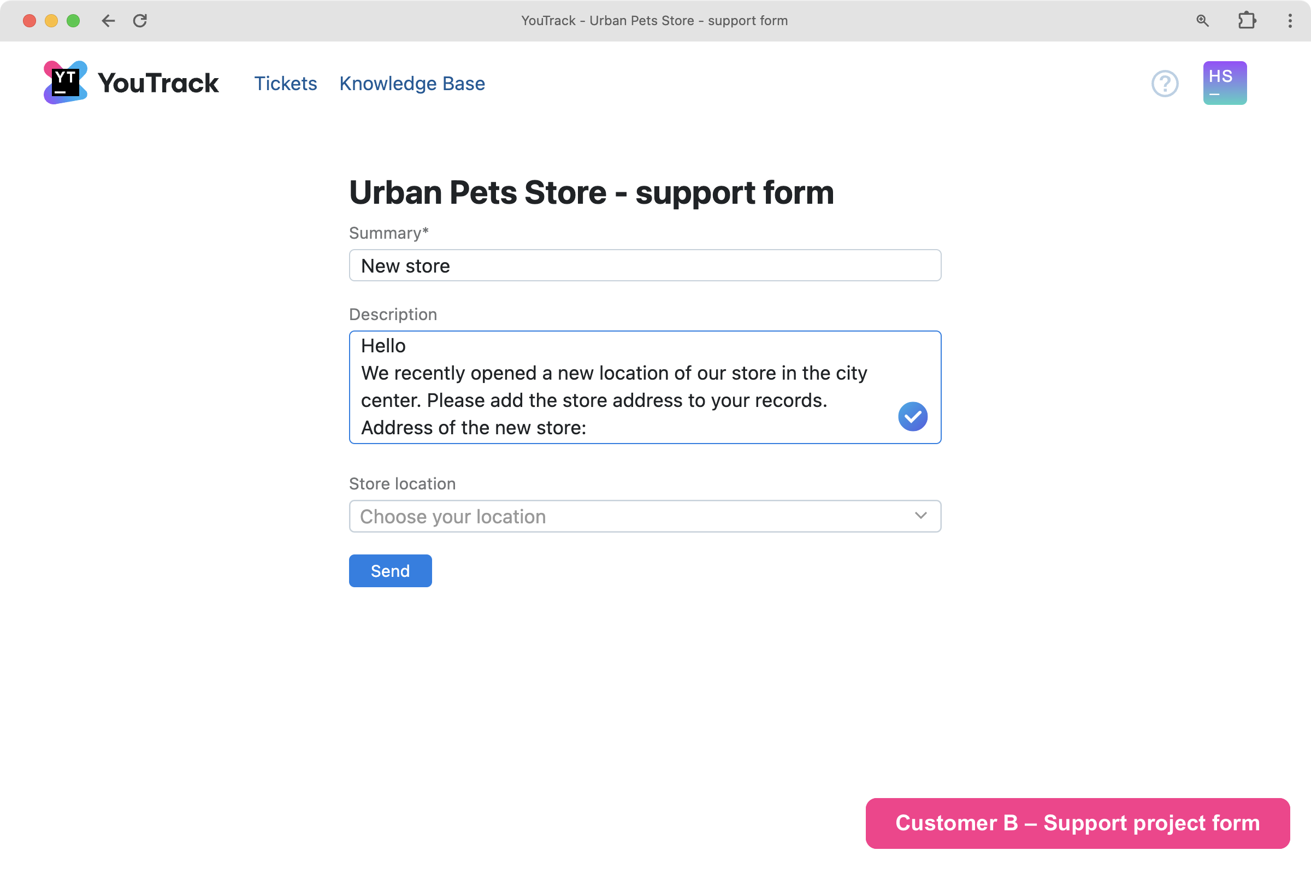
Task: Open the Knowledge Base section
Action: point(412,84)
